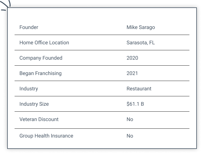Select the No value for Group Health Insurance
This screenshot has height=154, width=202.
tap(130, 136)
